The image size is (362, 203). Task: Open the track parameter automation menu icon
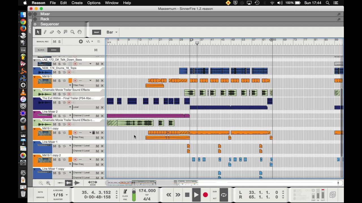tap(89, 41)
